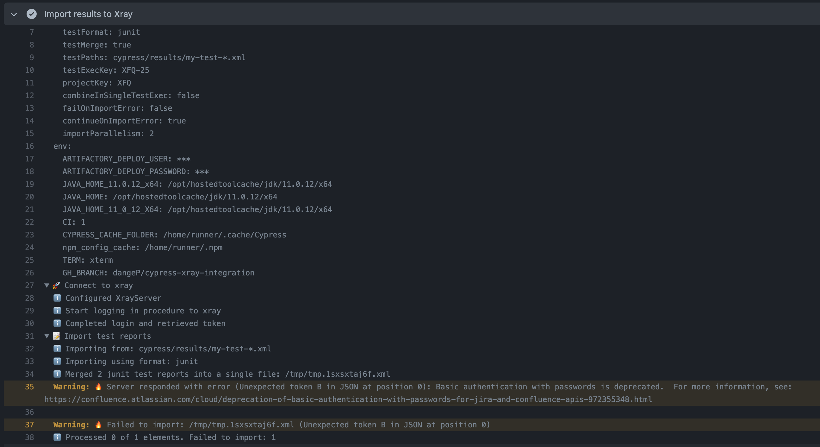Click the fire icon on the Failed to import warning

pyautogui.click(x=98, y=425)
